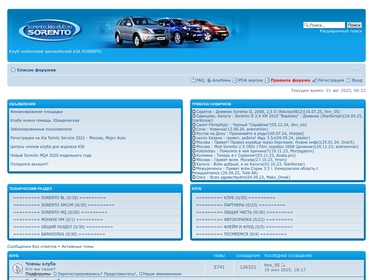The width and height of the screenshot is (373, 280).
Task: Click the Sorento club logo banner
Action: pos(50,31)
